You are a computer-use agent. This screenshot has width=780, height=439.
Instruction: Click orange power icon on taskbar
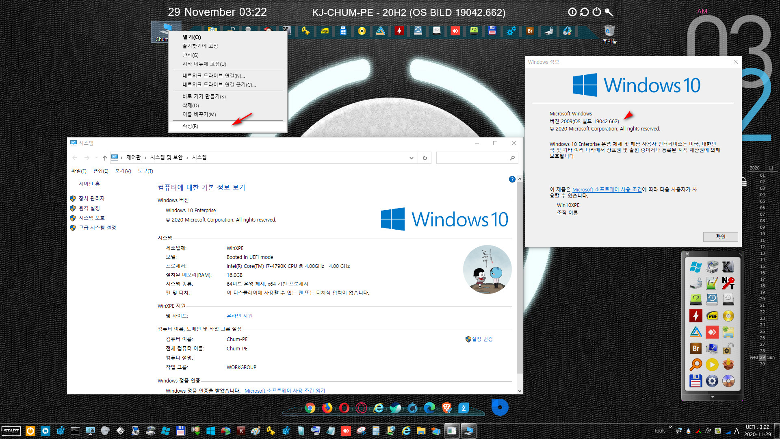coord(30,431)
